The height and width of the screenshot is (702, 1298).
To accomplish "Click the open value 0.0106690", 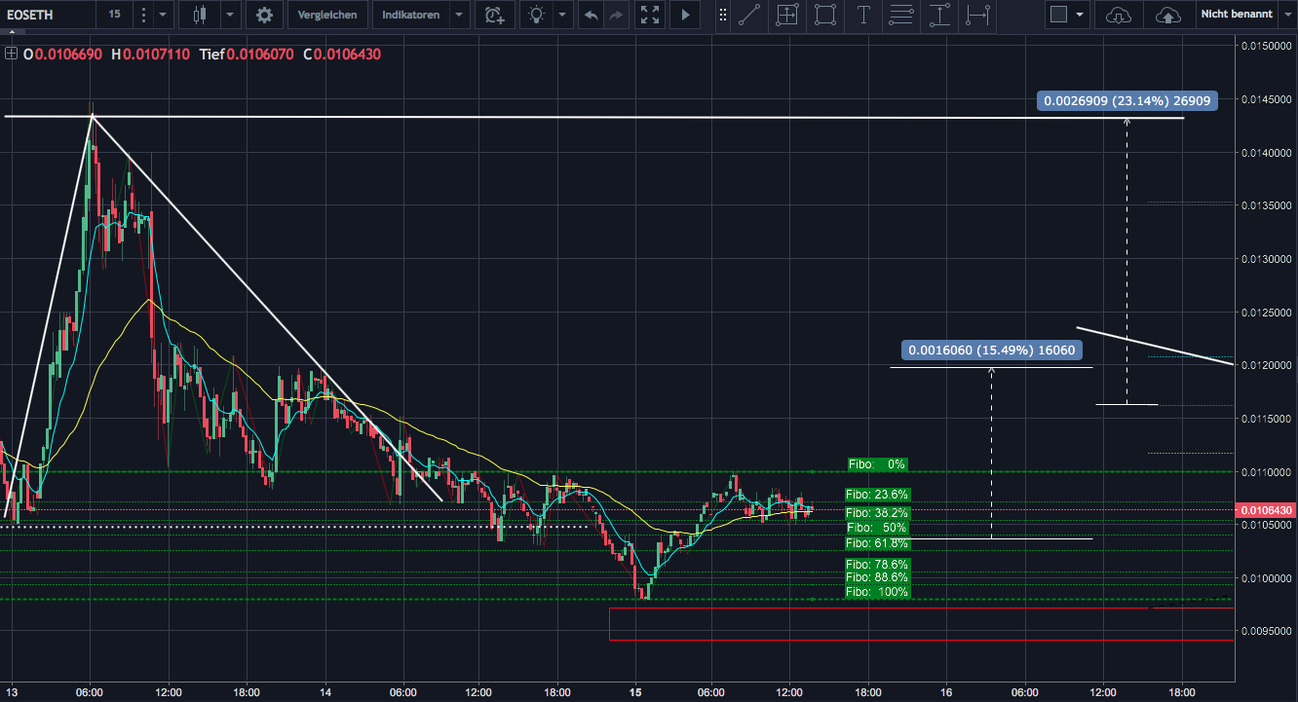I will pyautogui.click(x=68, y=55).
